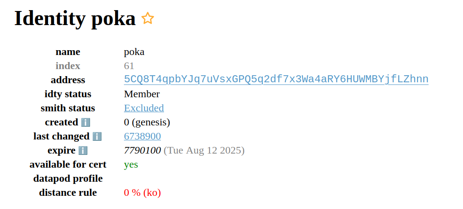
Task: Click the created value 0 (genesis)
Action: coord(147,122)
